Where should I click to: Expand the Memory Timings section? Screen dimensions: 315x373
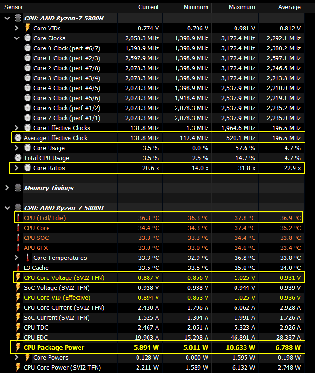[7, 188]
